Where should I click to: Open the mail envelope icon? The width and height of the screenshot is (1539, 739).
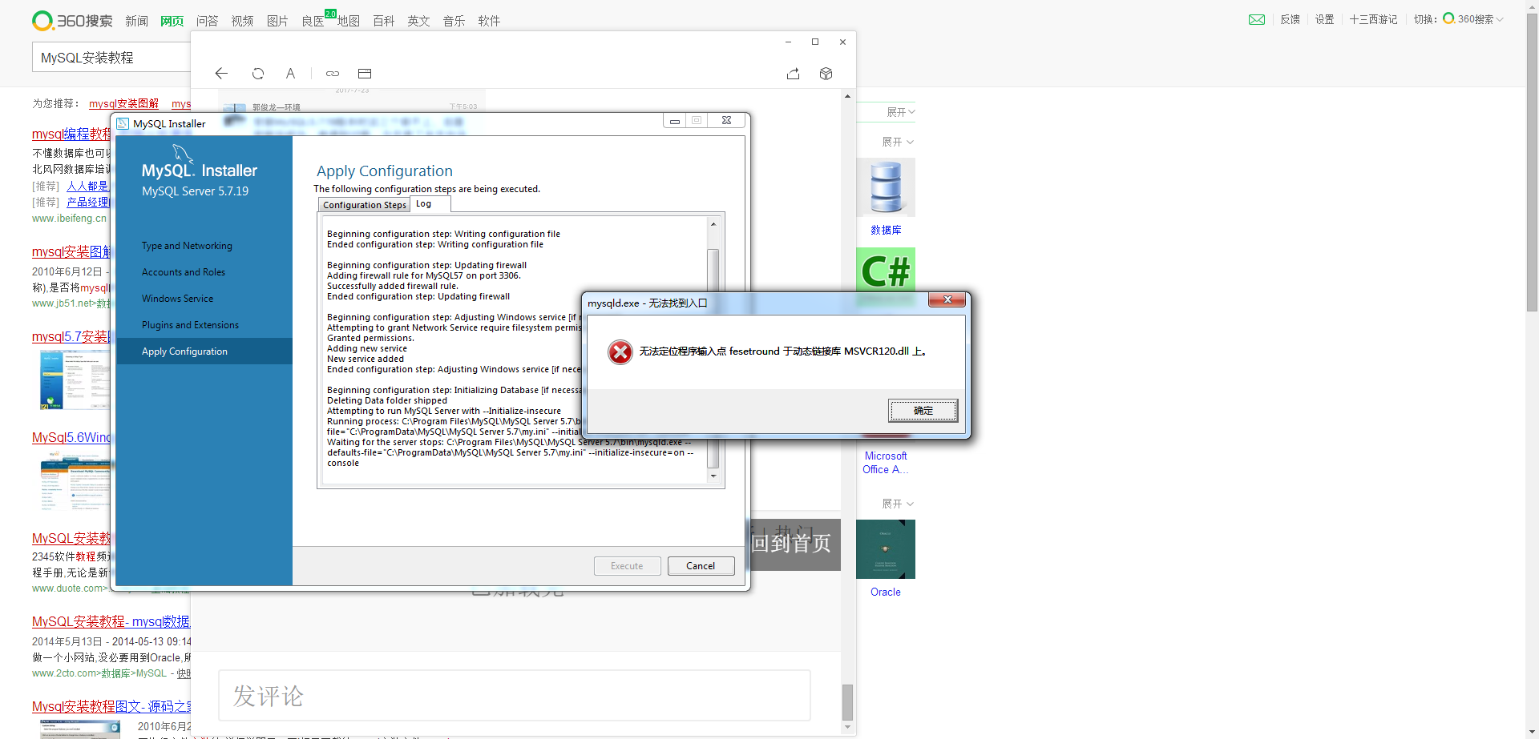[1257, 20]
